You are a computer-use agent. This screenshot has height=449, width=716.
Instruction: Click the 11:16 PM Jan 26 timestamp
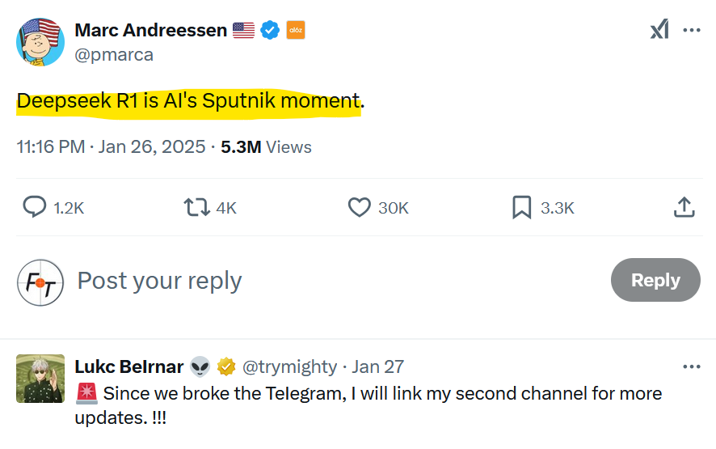(x=109, y=147)
